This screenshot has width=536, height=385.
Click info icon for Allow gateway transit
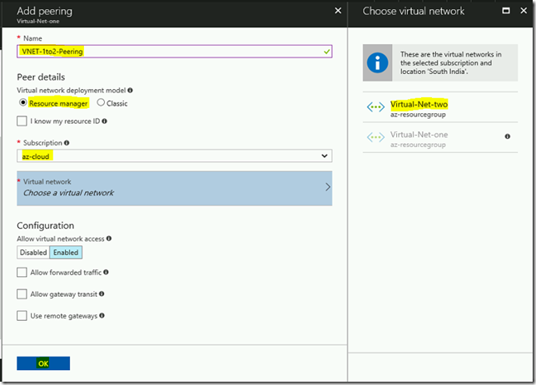coord(102,294)
